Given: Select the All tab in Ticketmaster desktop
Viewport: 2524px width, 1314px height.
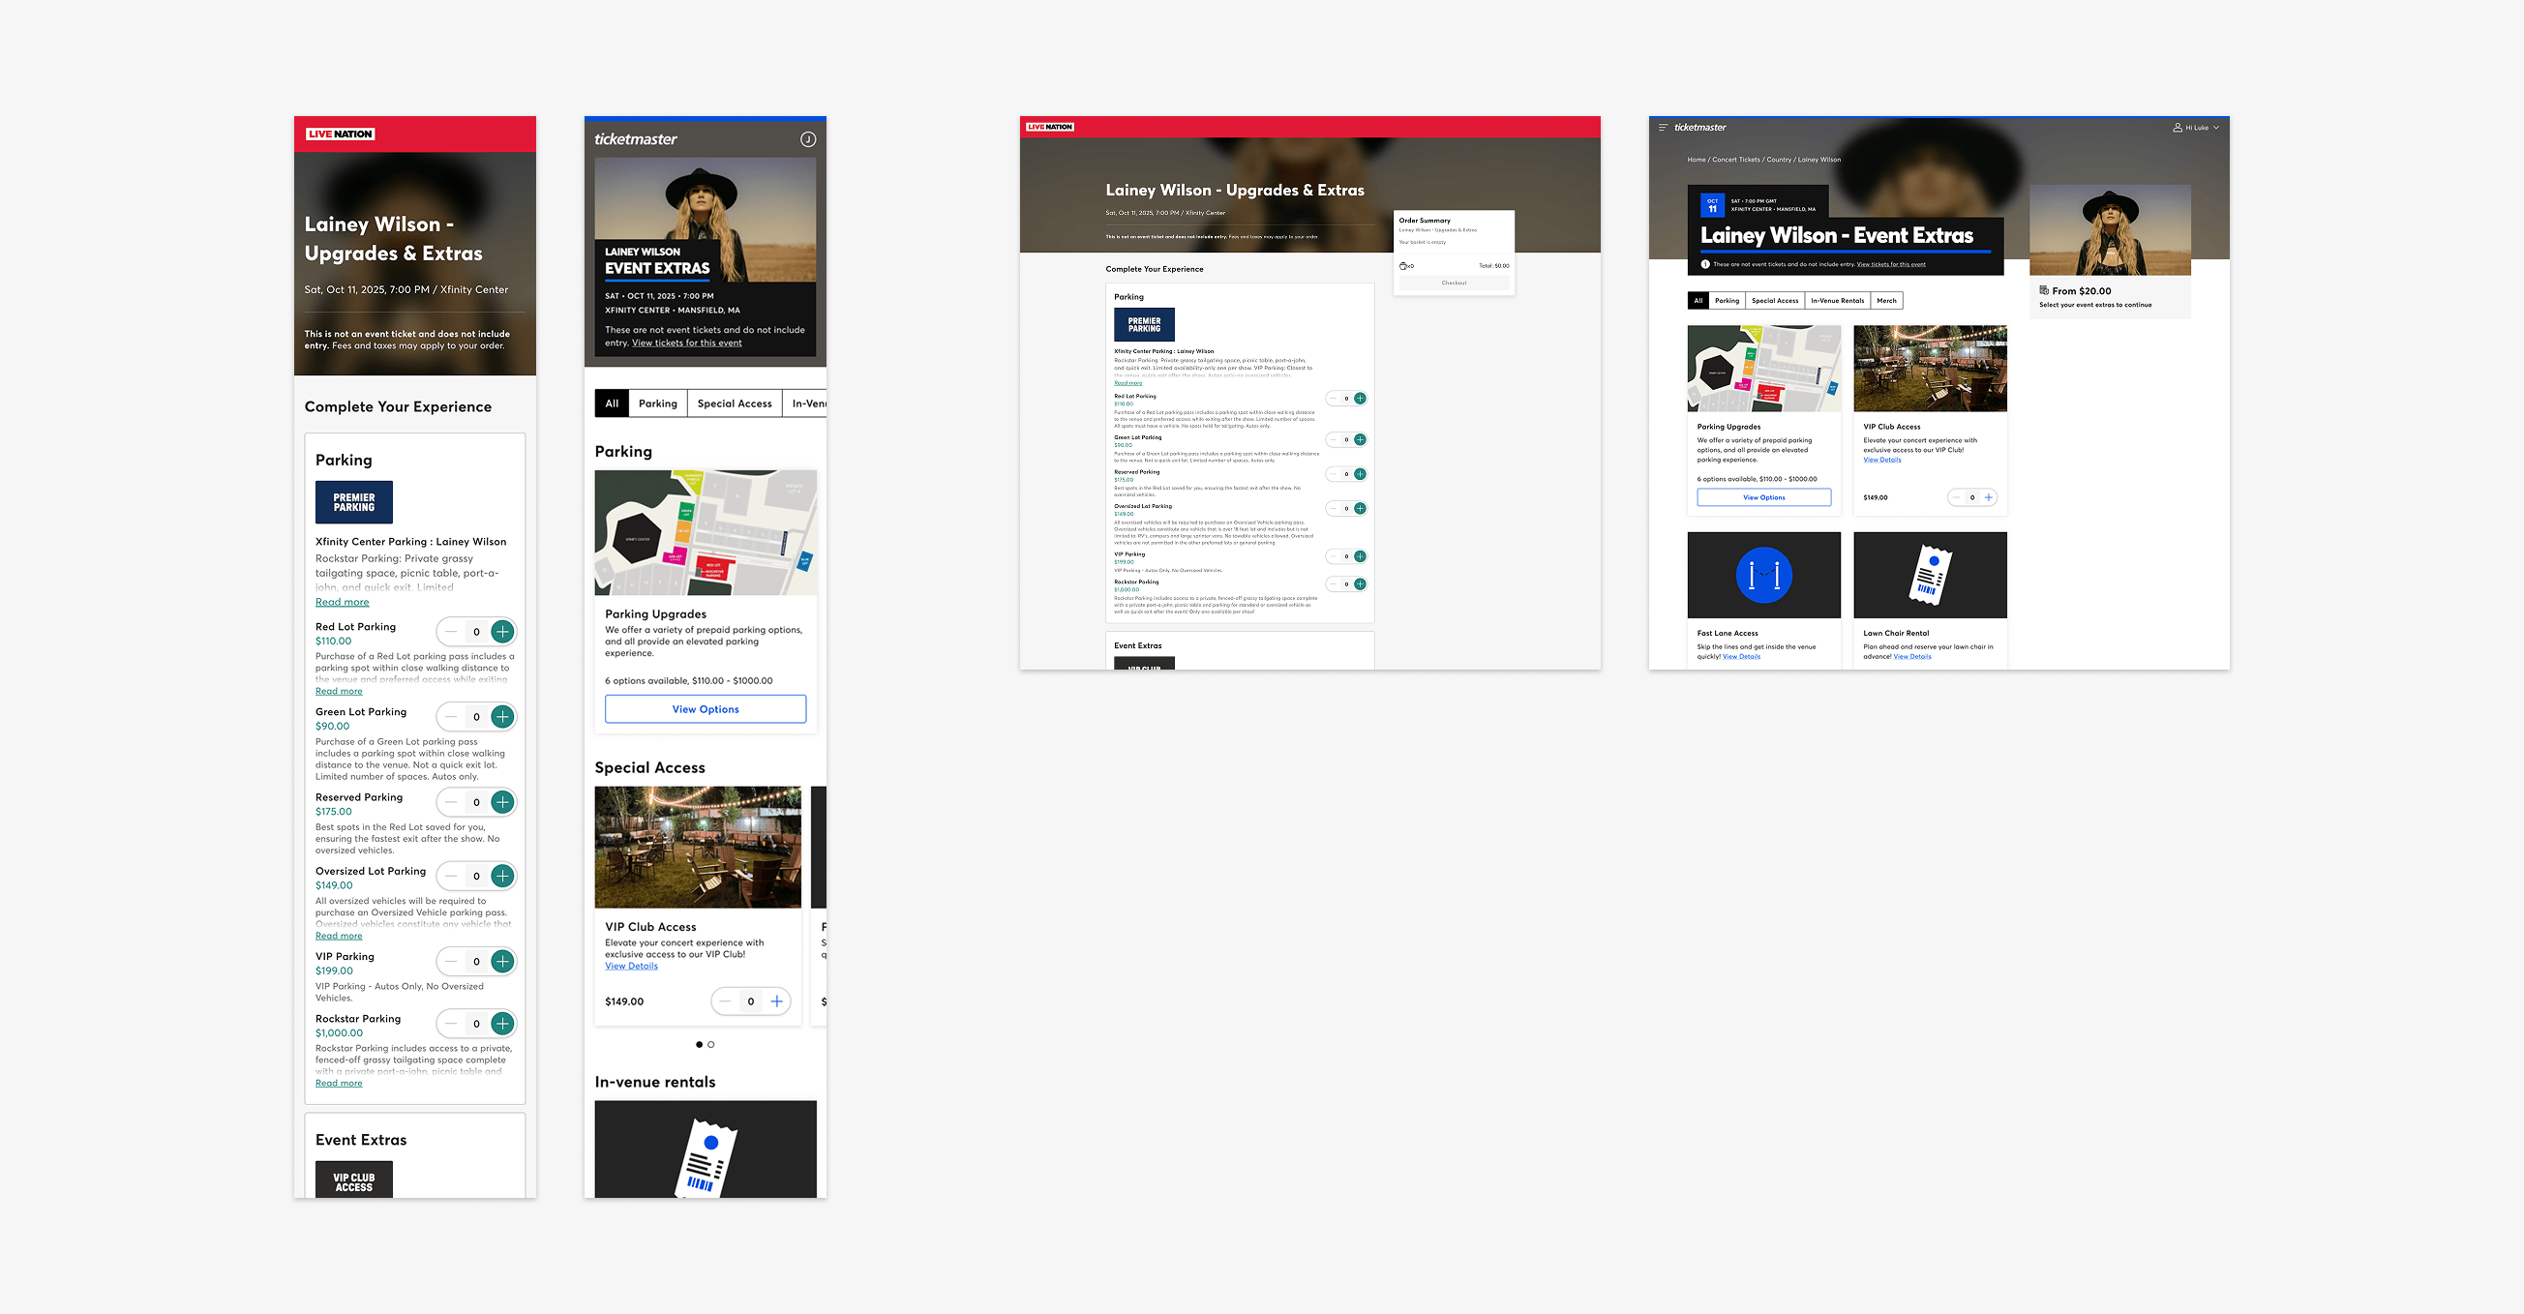Looking at the screenshot, I should point(1698,301).
